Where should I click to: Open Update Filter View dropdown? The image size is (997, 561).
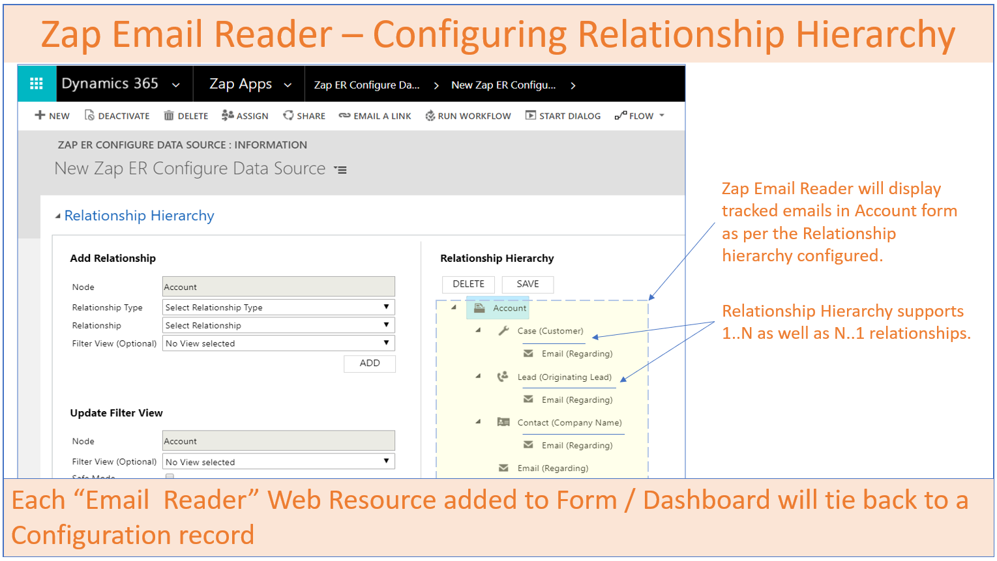(x=278, y=461)
